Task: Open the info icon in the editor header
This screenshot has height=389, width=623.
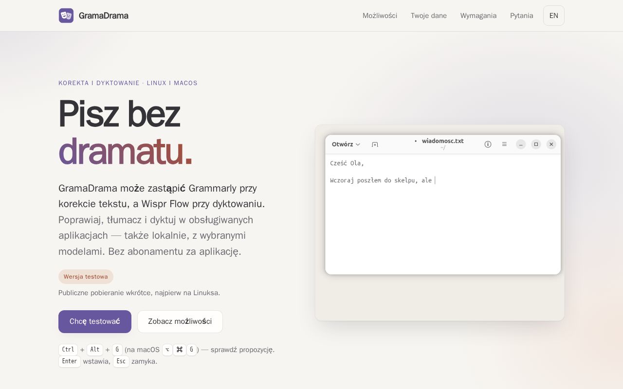Action: 488,144
